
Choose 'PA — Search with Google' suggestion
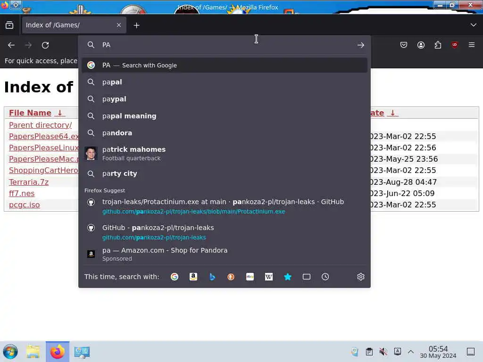click(224, 65)
